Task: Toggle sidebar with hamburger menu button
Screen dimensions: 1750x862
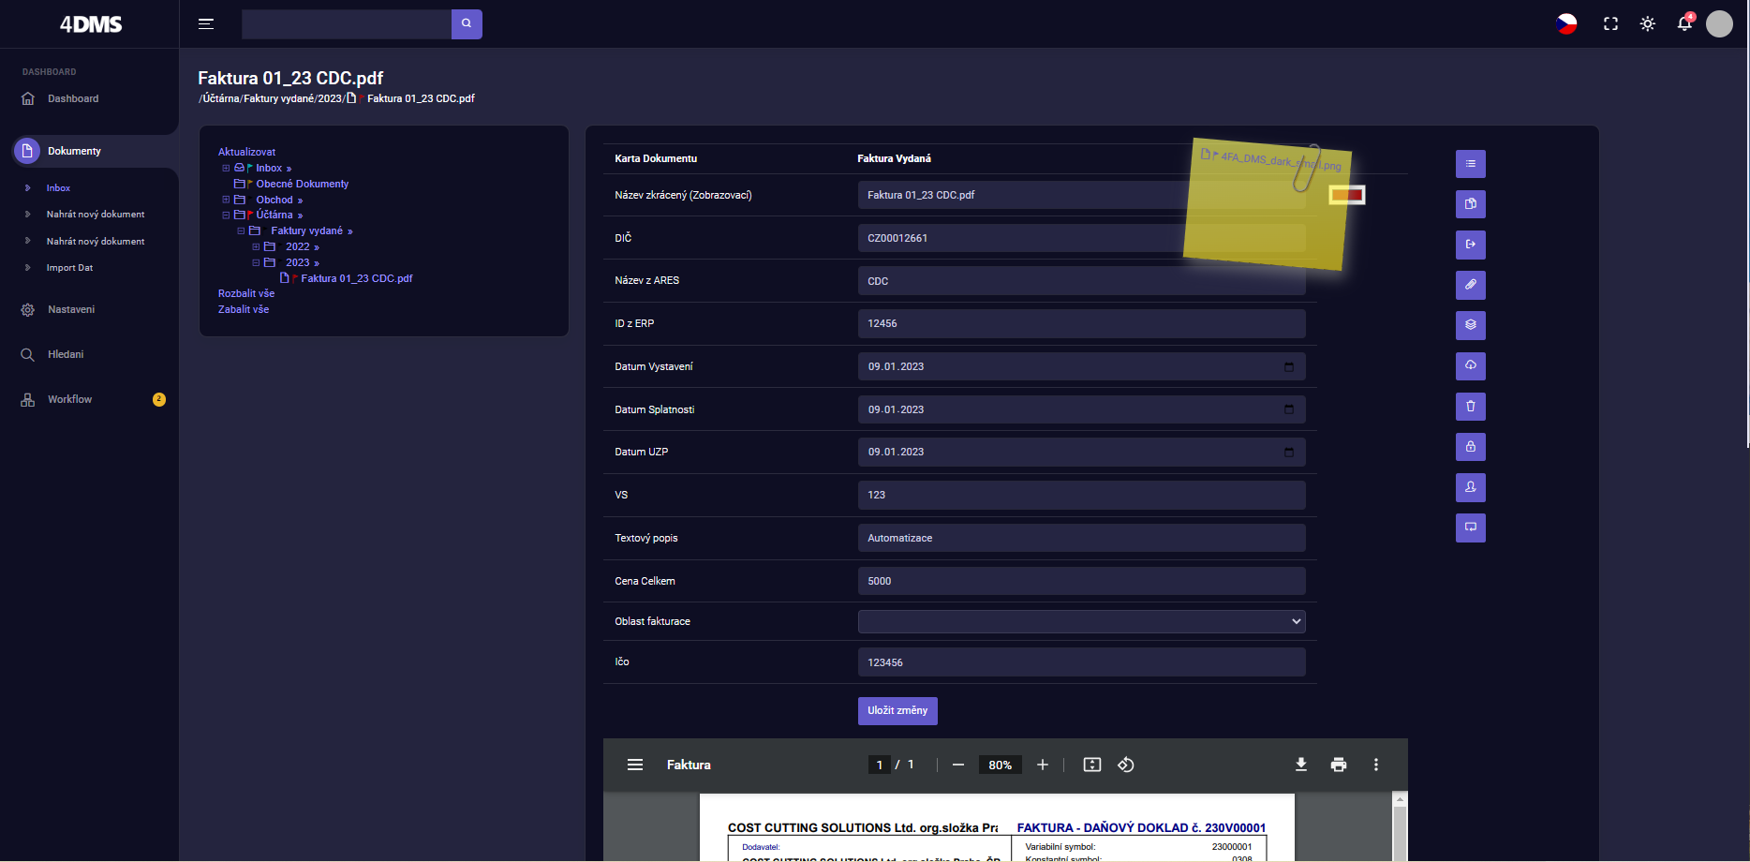Action: (x=206, y=24)
